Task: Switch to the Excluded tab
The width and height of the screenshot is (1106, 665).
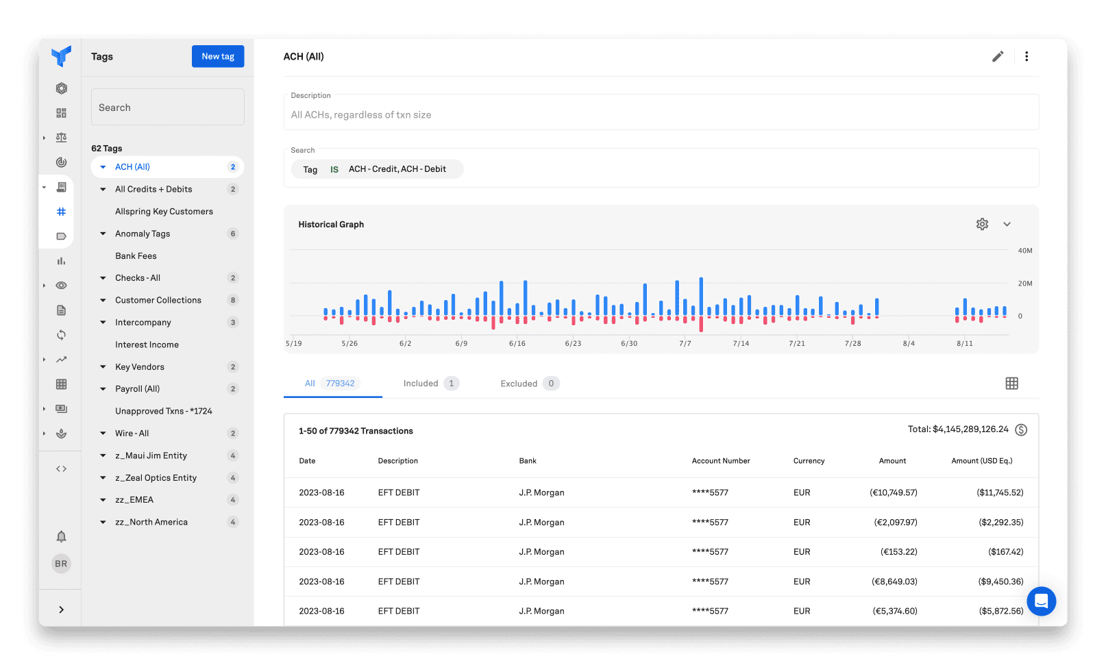Action: tap(519, 384)
